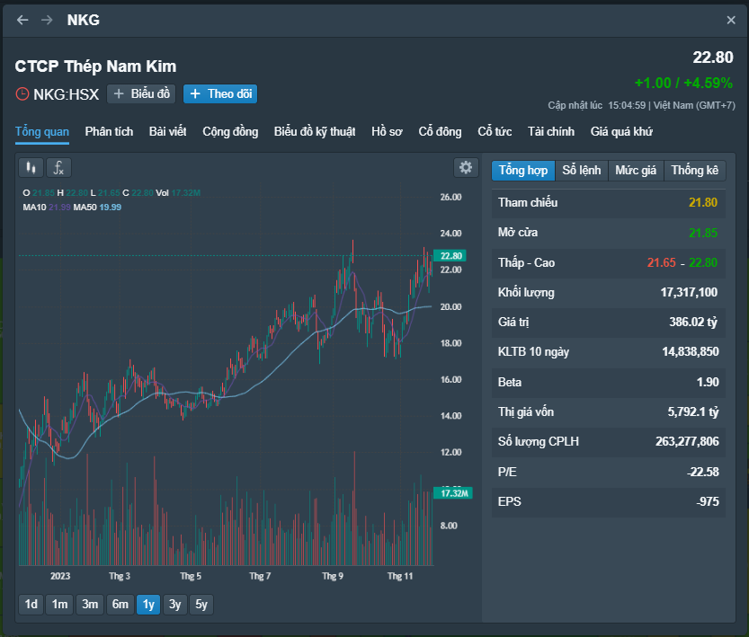The width and height of the screenshot is (749, 637).
Task: Open the fx indicators icon
Action: [58, 167]
